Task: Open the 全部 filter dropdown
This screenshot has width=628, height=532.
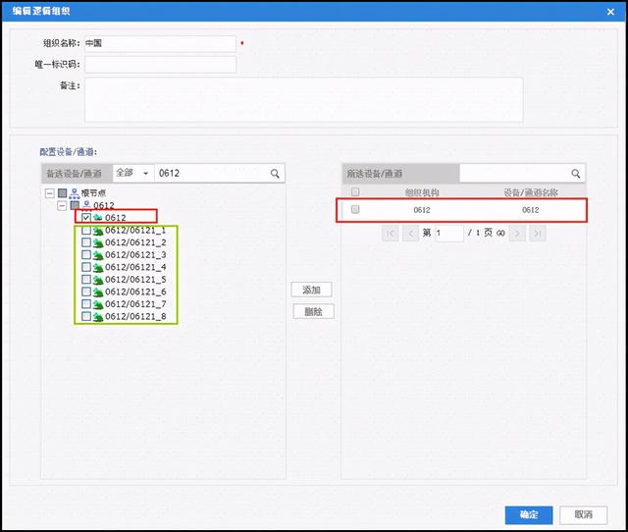Action: (133, 174)
